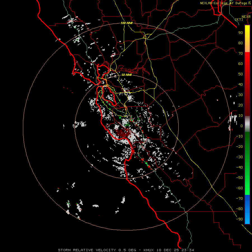This screenshot has height=252, width=252.
Task: Click the -10 scale value
Action: click(x=239, y=136)
